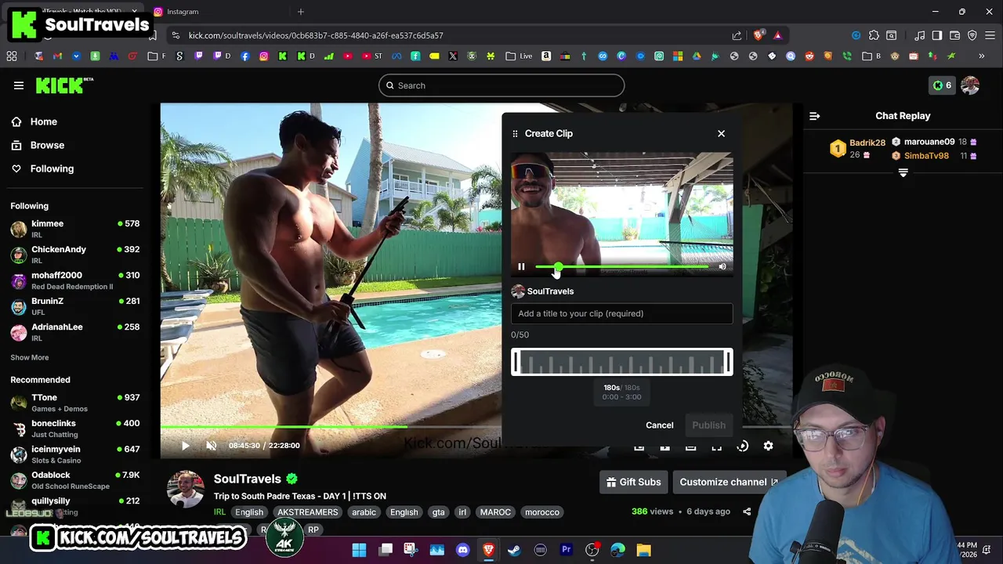Open SoulTravels channel avatar

(186, 490)
